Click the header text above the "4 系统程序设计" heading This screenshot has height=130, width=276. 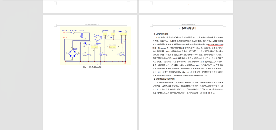tap(188, 24)
